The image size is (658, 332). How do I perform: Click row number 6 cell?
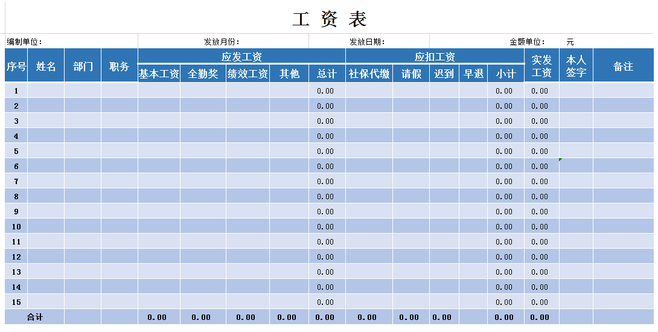point(16,166)
